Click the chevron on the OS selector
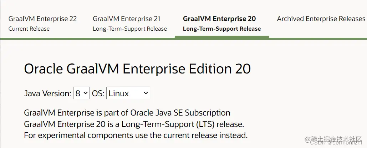The image size is (367, 148). [146, 93]
